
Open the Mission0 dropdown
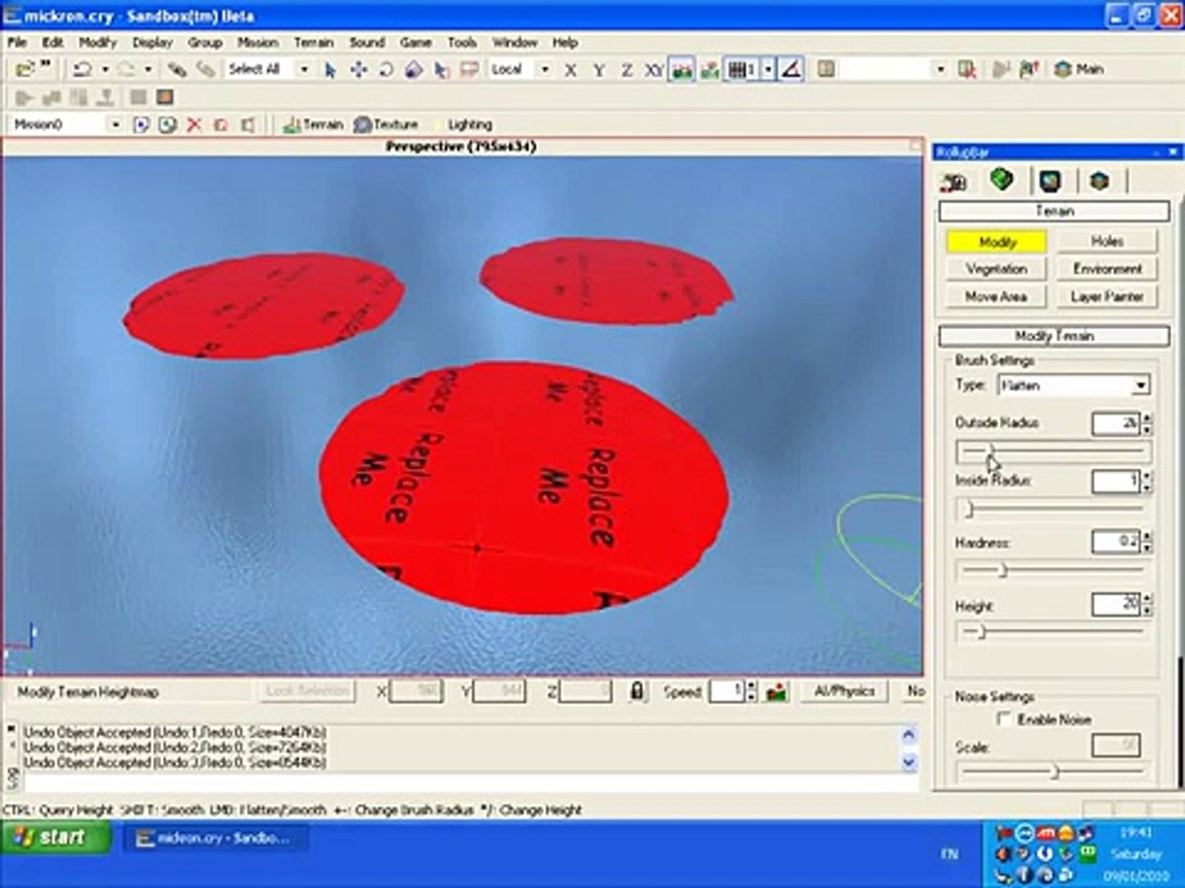point(115,125)
